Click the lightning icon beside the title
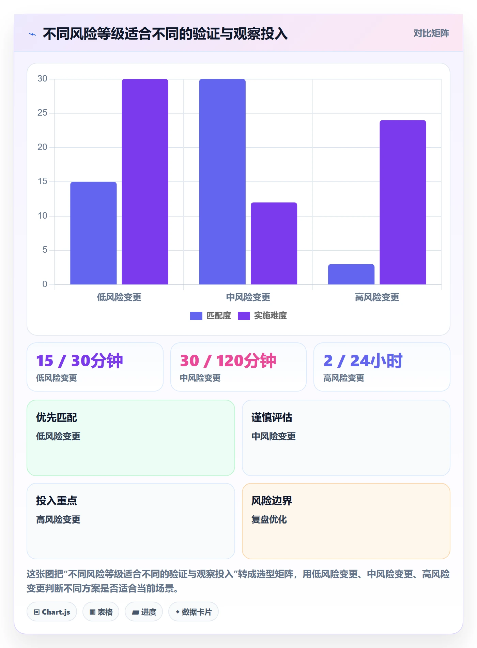 pos(32,34)
